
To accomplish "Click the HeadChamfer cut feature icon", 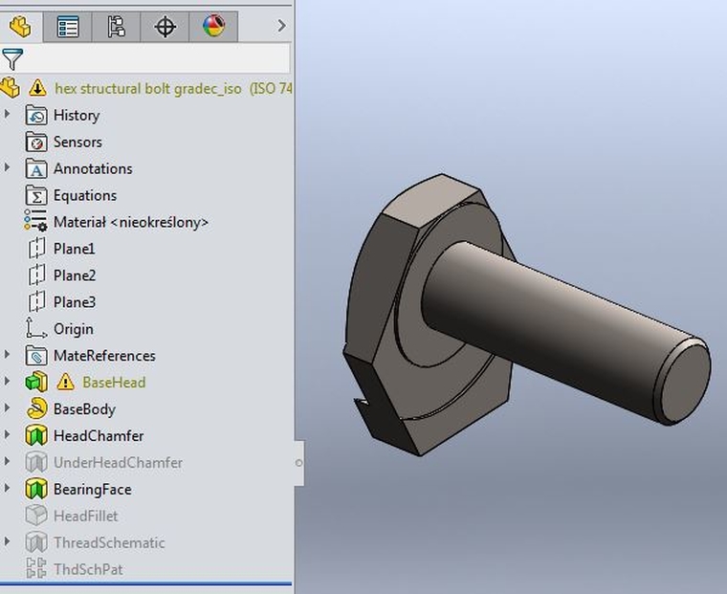I will tap(36, 435).
